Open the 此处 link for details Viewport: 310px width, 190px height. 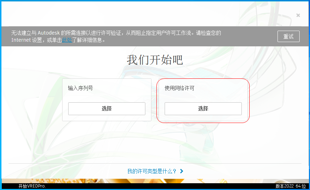tap(67, 40)
